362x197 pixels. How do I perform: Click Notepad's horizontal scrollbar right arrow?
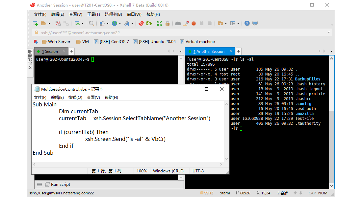(221, 164)
